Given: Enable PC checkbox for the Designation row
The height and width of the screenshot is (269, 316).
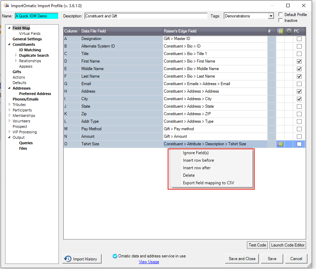Looking at the screenshot, I should coord(299,39).
